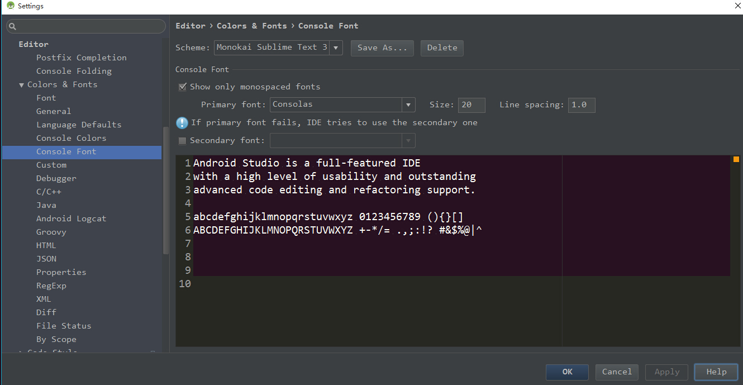Viewport: 743px width, 385px height.
Task: Open C/C++ colors page
Action: coord(49,192)
